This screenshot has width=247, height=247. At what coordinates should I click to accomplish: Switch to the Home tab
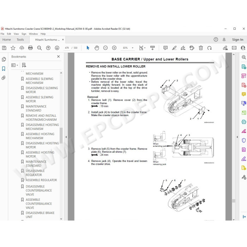[7, 40]
